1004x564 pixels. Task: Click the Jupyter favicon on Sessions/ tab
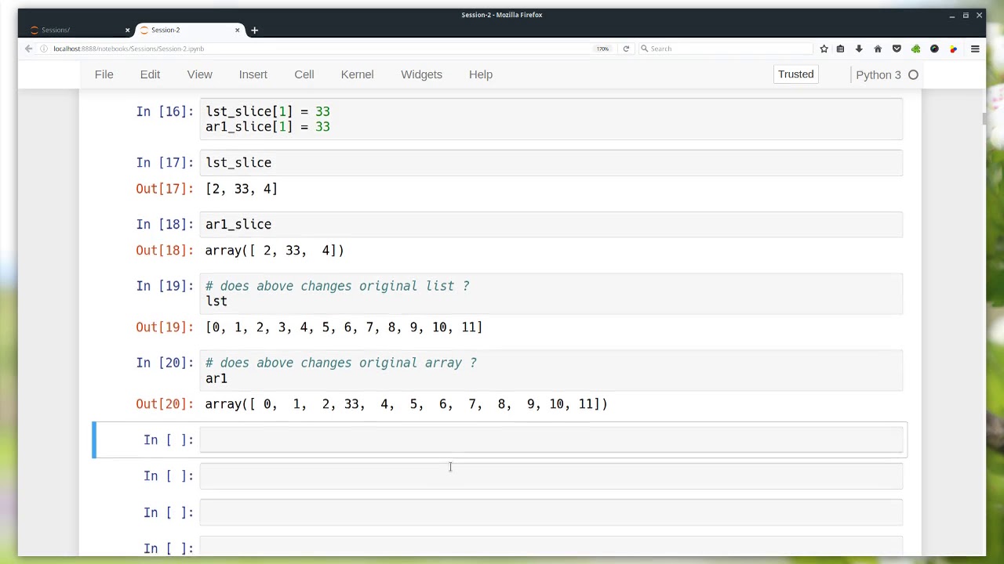click(x=34, y=30)
